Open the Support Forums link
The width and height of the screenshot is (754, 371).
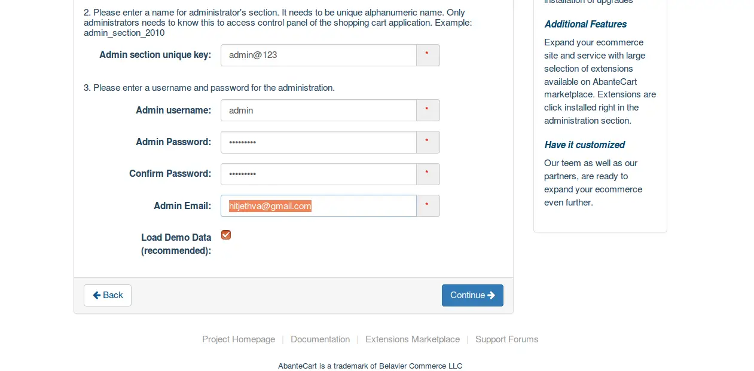(x=507, y=339)
